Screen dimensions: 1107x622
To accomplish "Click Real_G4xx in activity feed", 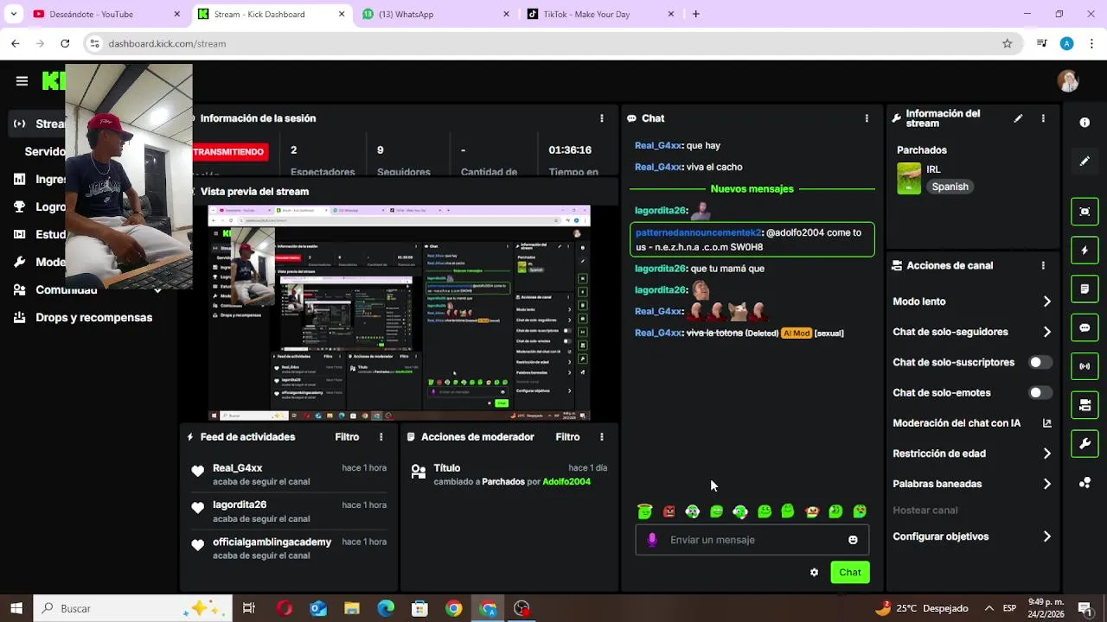I will [237, 468].
